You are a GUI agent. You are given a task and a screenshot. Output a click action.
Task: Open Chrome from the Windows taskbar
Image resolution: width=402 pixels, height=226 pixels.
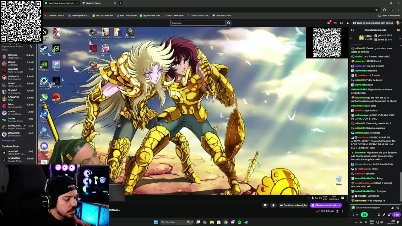pos(225,222)
